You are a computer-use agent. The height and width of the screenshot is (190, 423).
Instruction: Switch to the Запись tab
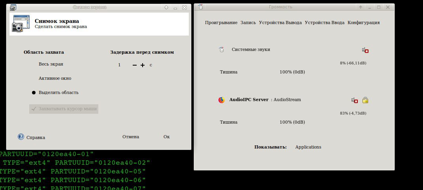pyautogui.click(x=248, y=23)
